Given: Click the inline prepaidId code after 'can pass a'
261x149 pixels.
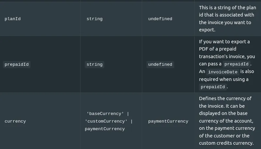Looking at the screenshot, I should click(236, 64).
